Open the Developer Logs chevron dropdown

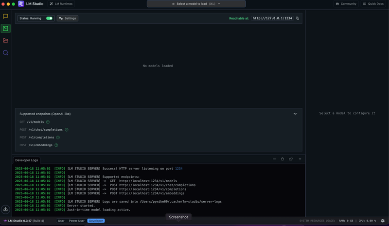point(300,159)
